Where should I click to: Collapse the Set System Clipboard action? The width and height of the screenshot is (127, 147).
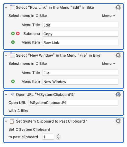pyautogui.click(x=6, y=121)
